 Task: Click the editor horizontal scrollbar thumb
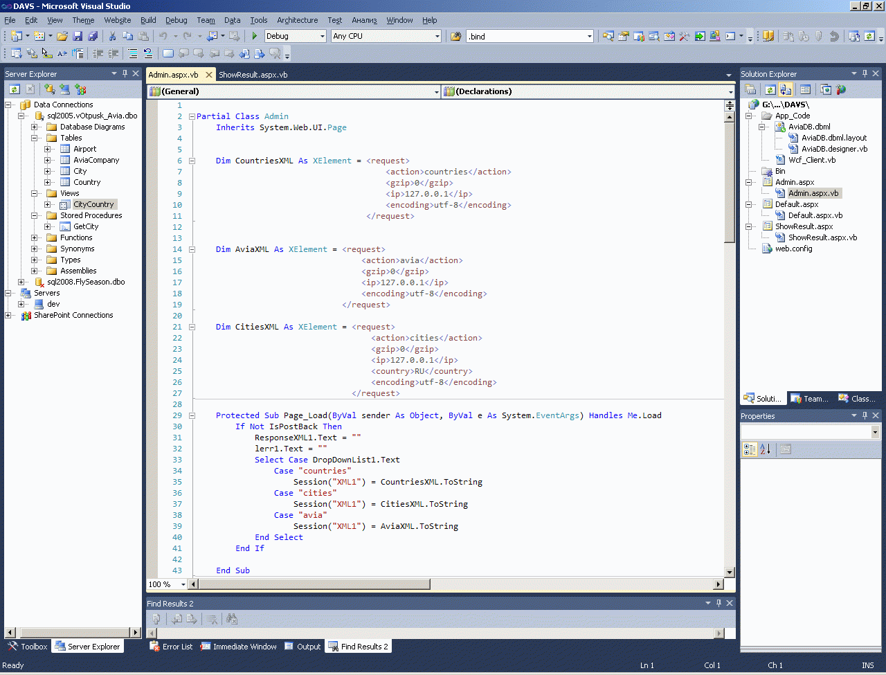[315, 584]
